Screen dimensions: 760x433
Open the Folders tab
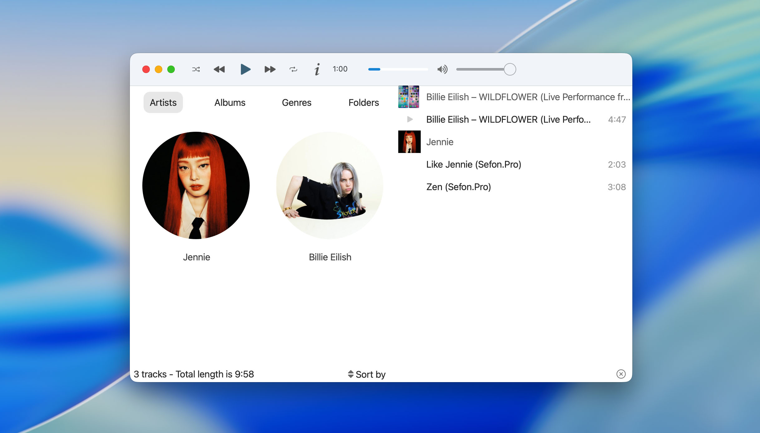[x=364, y=102]
